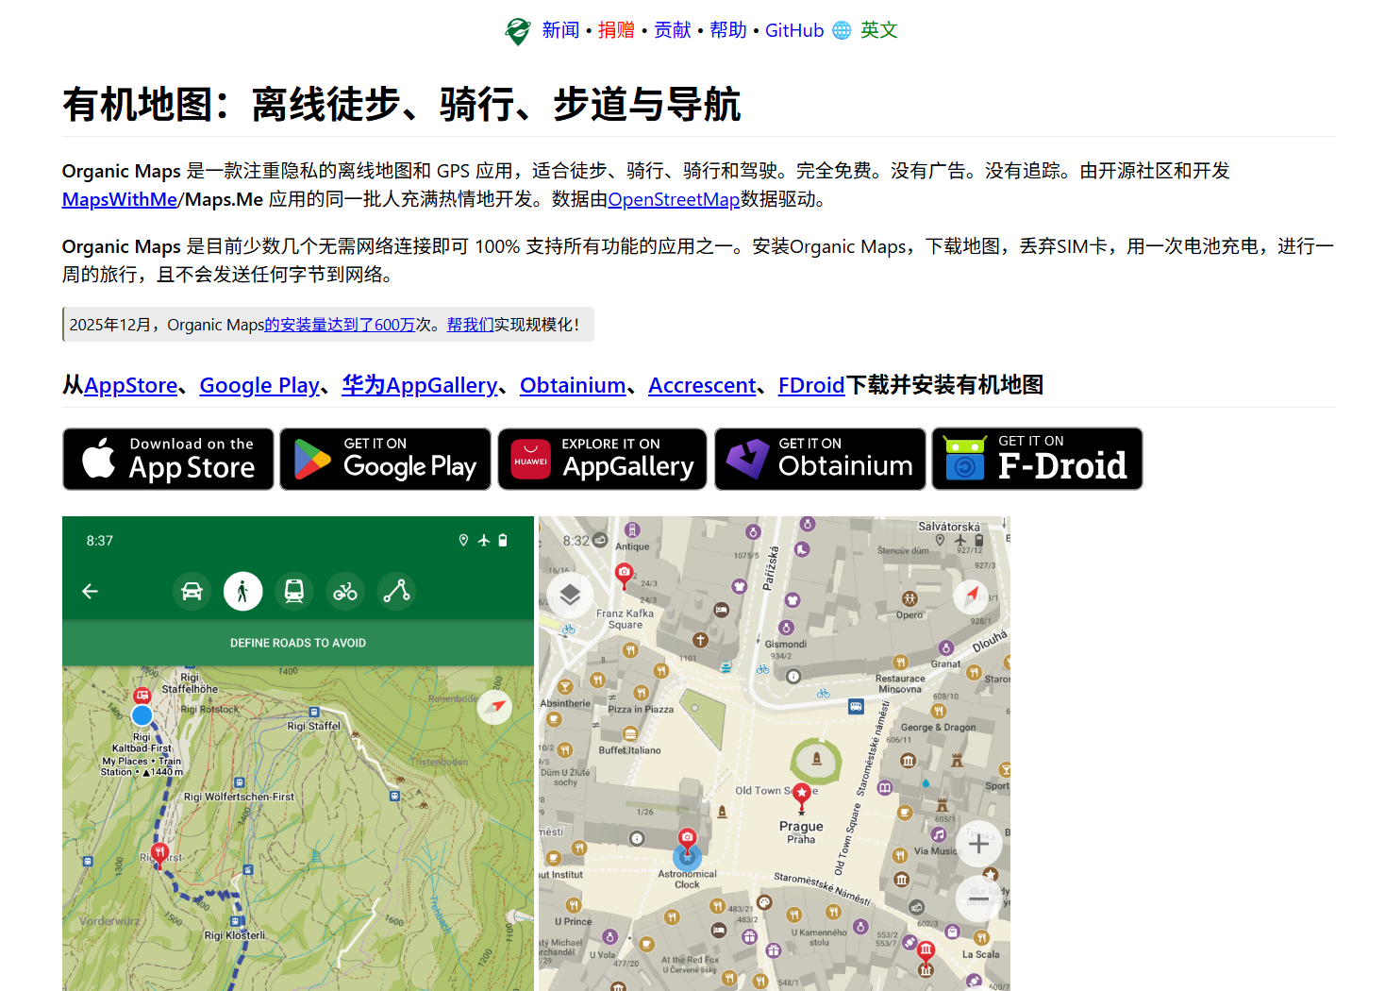
Task: Click the Rigi Staffel label
Action: click(313, 726)
